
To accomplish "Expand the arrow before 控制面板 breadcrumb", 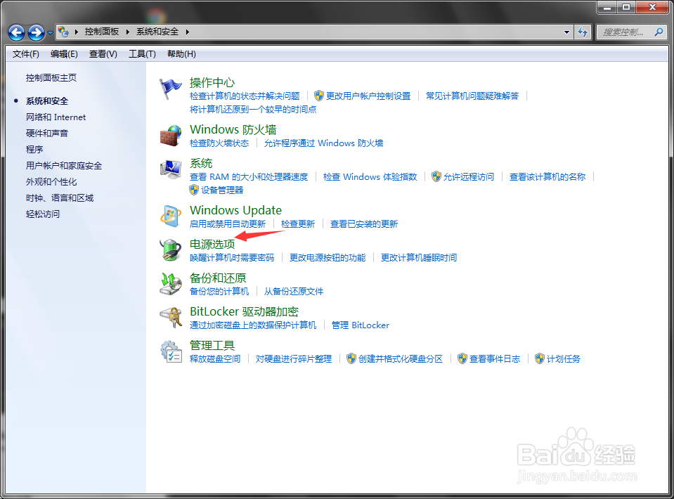I will point(76,32).
